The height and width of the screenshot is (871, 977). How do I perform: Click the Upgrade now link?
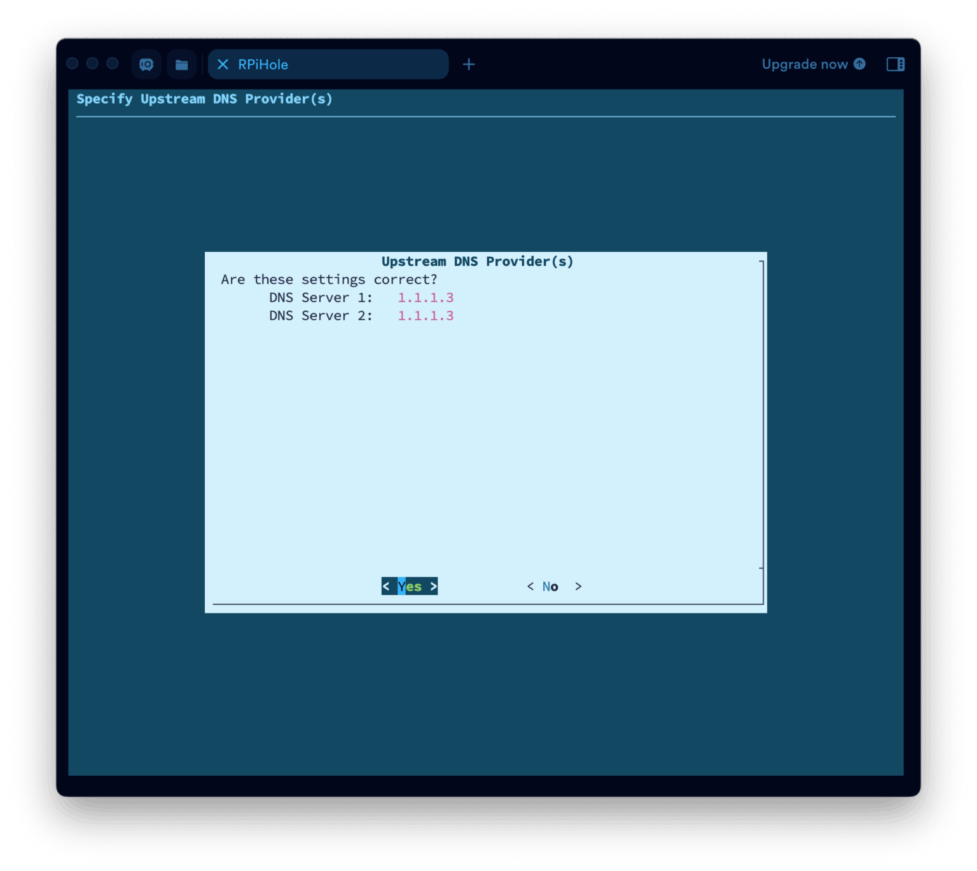coord(804,64)
